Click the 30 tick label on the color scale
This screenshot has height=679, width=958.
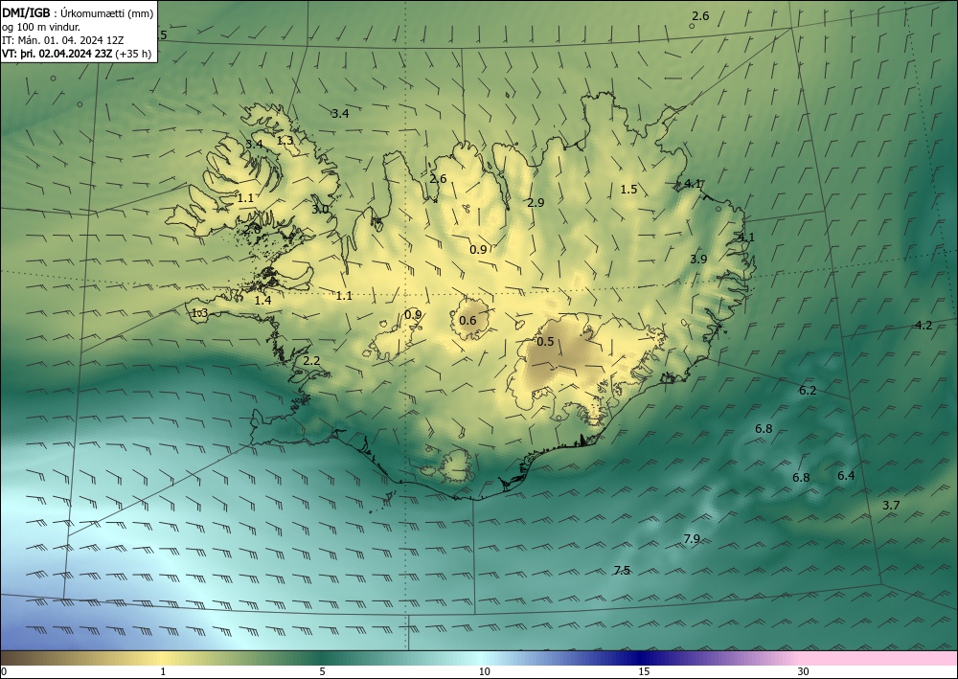pos(804,672)
